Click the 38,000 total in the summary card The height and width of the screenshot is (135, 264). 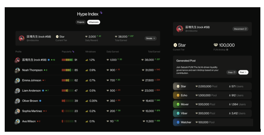tap(123, 37)
